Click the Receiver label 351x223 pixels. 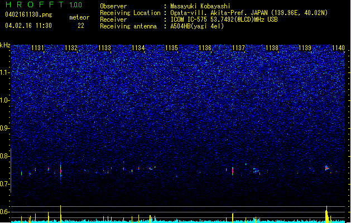point(113,20)
